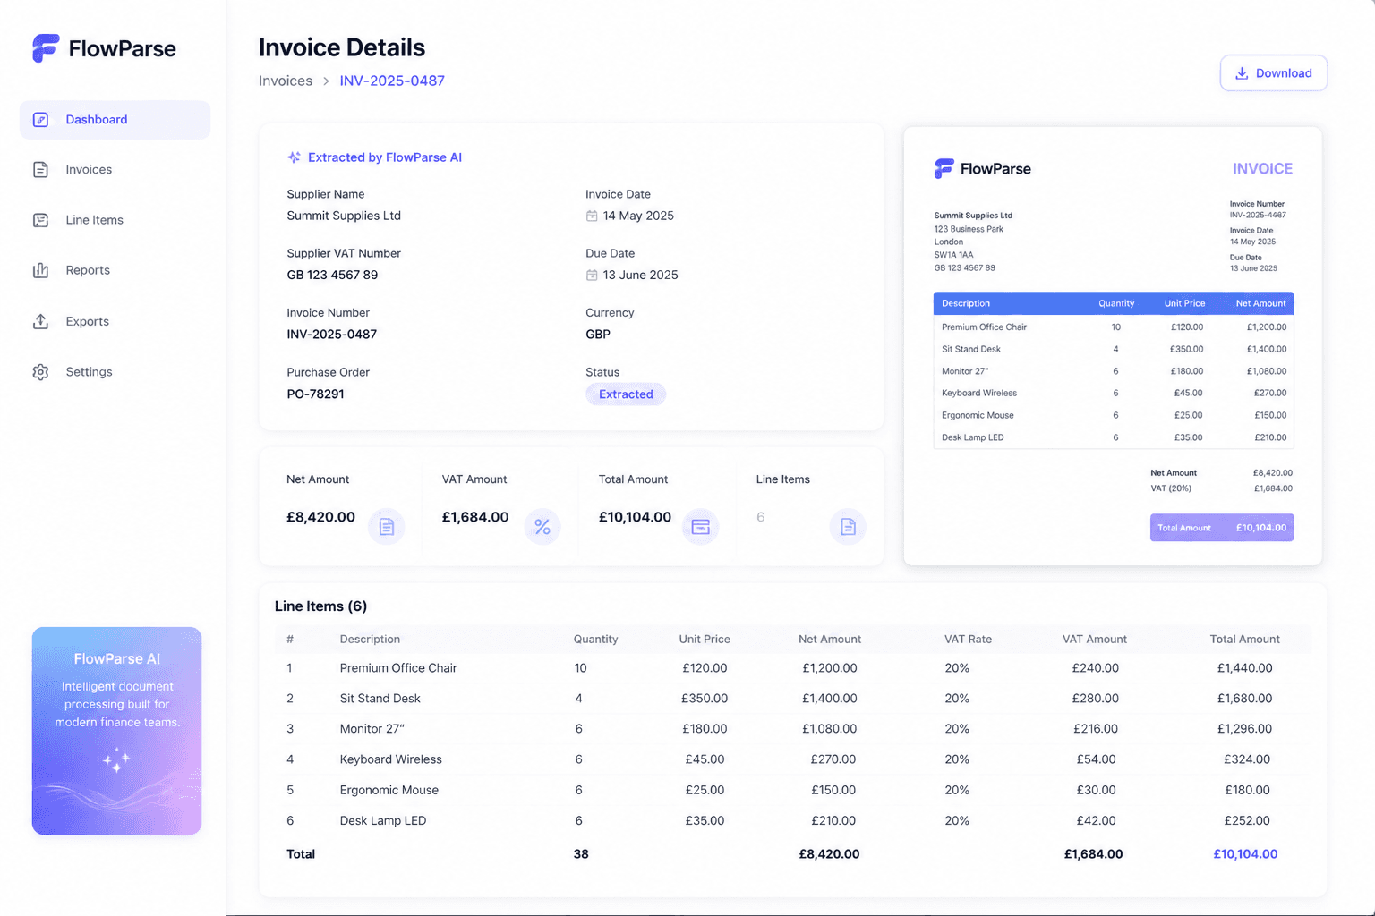Click the sparkles icon in FlowParse AI promo card
Image resolution: width=1375 pixels, height=916 pixels.
[x=116, y=760]
